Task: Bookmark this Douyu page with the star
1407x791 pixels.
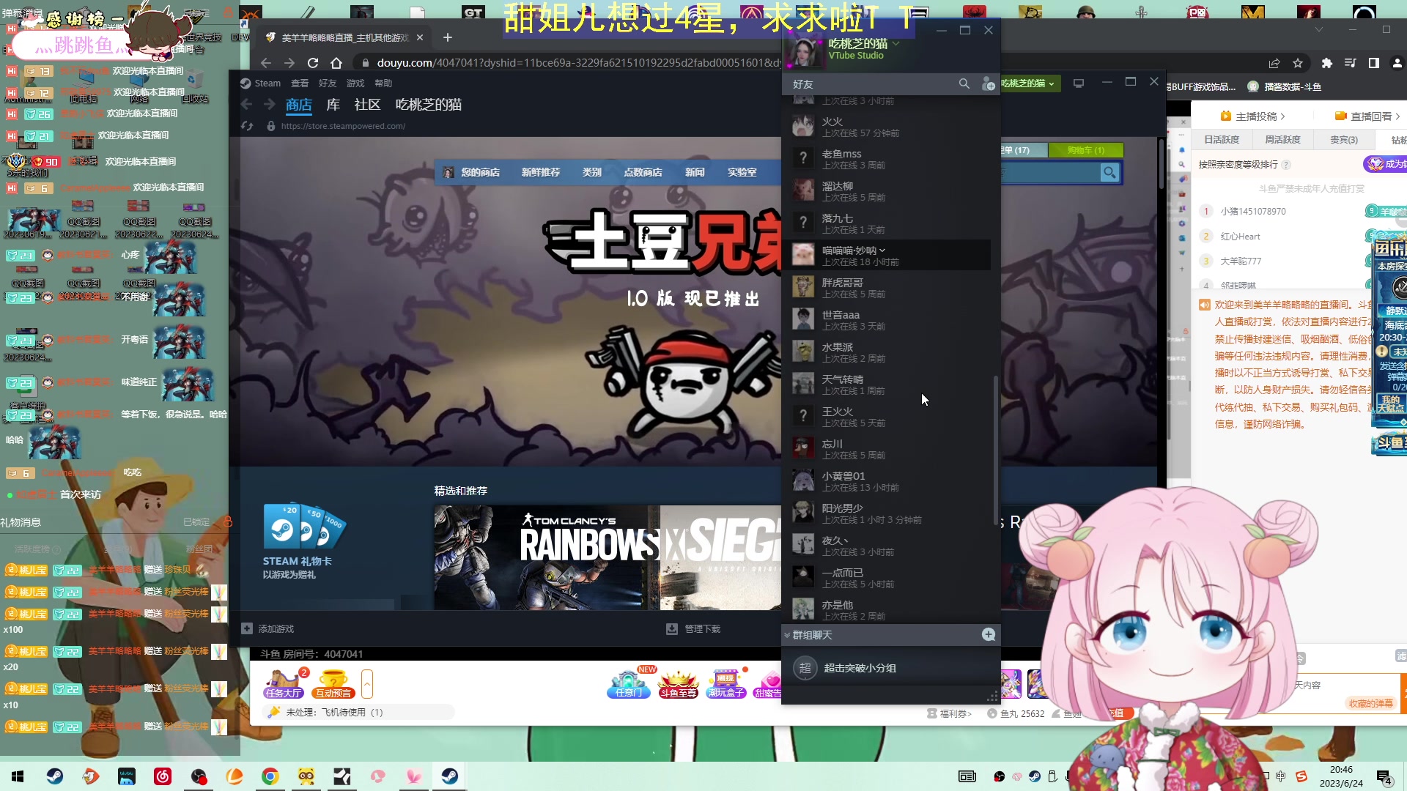Action: (1298, 63)
